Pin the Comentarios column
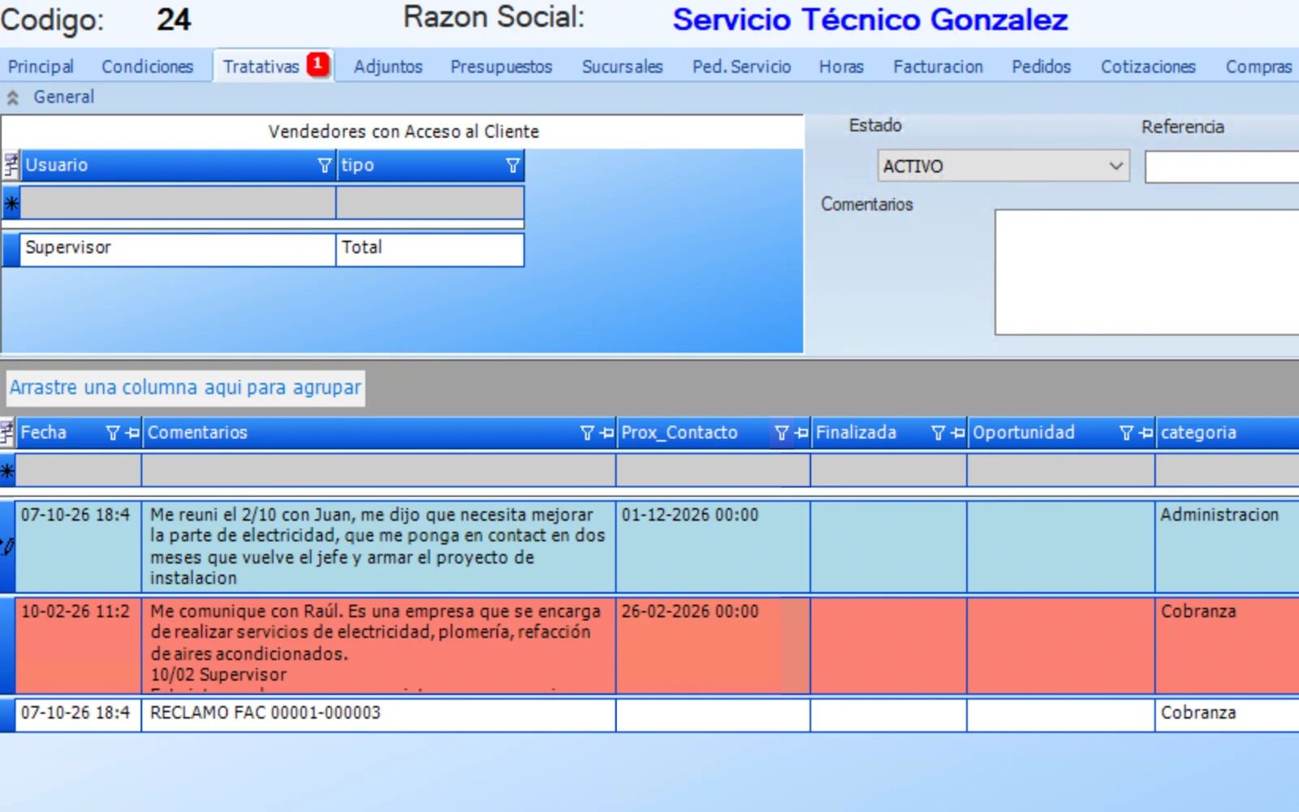The height and width of the screenshot is (812, 1299). 606,433
